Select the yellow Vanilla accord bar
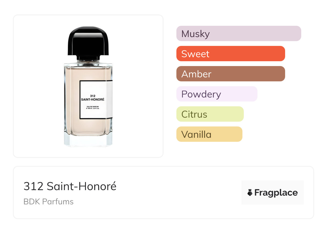Screen dimensions: 327x232 click(x=209, y=134)
